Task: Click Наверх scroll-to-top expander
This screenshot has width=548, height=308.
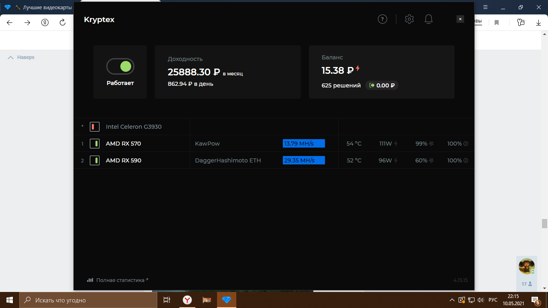Action: [x=21, y=57]
